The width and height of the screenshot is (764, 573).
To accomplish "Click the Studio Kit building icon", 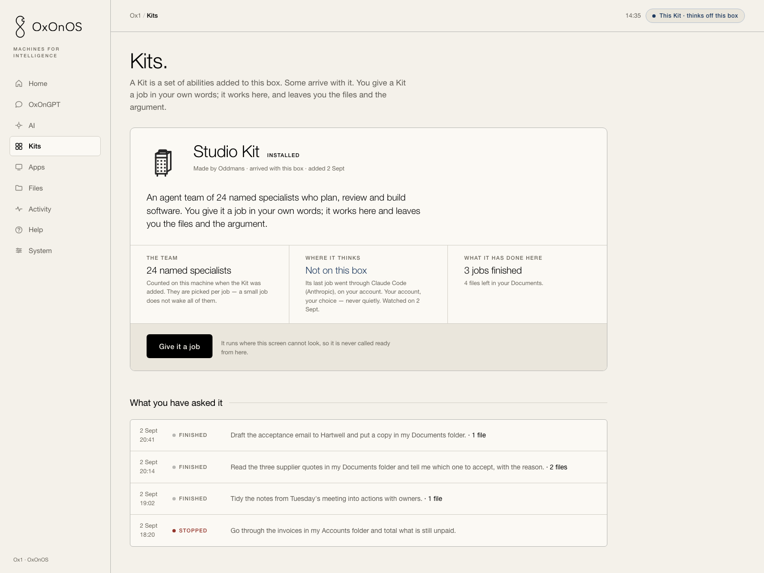I will point(163,163).
